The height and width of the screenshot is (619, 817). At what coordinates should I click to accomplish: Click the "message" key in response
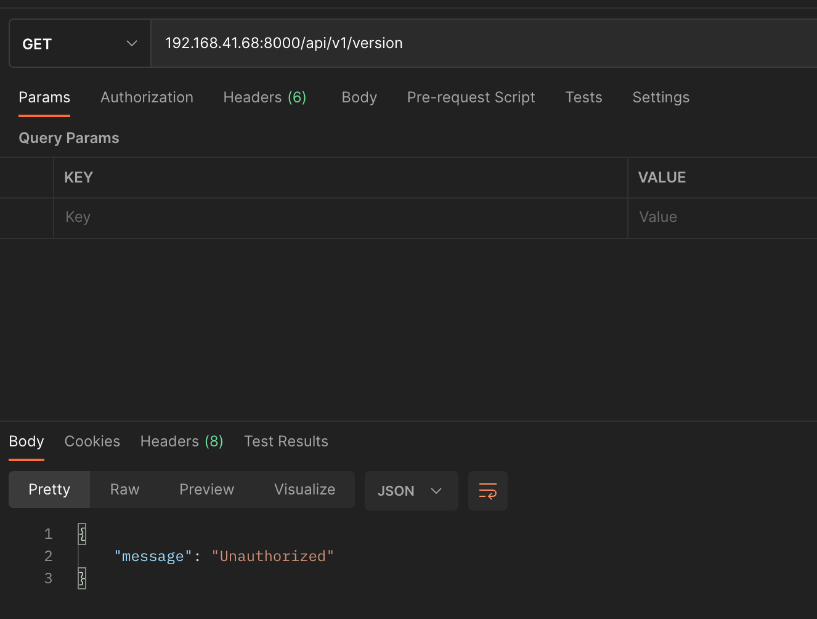[x=153, y=557]
